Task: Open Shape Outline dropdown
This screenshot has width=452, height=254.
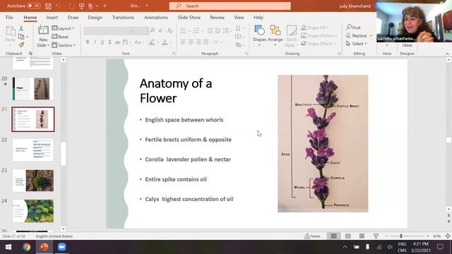Action: [319, 35]
